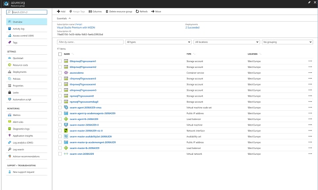Open the All types dropdown
318x190 pixels.
coord(158,42)
